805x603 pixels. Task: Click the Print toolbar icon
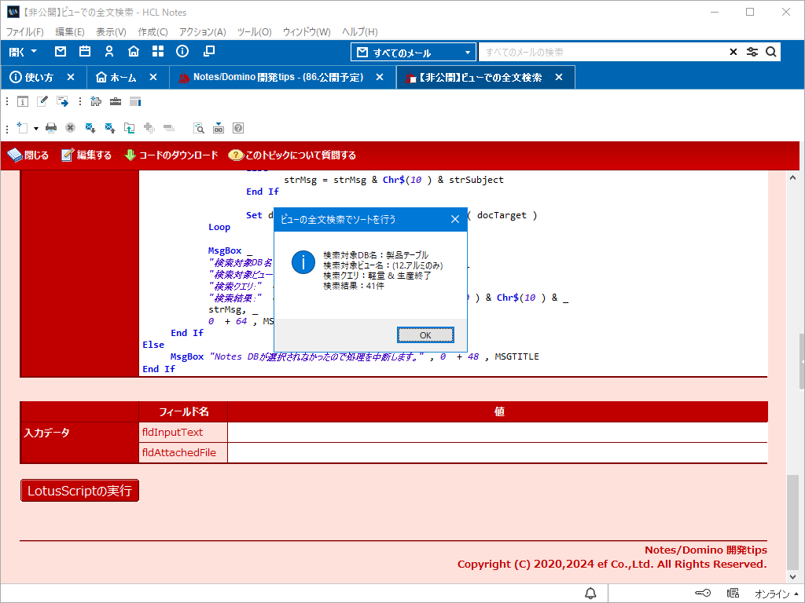coord(51,127)
